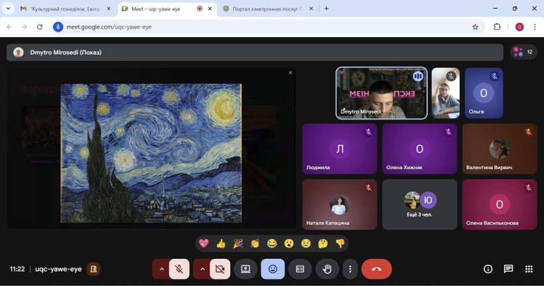Open more options three-dot menu
Image resolution: width=544 pixels, height=286 pixels.
point(350,269)
